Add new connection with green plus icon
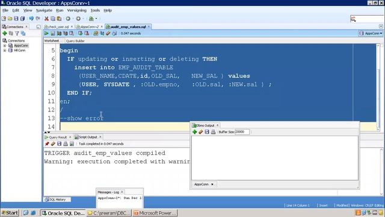Viewport: 385px width, 217px height. click(x=4, y=33)
